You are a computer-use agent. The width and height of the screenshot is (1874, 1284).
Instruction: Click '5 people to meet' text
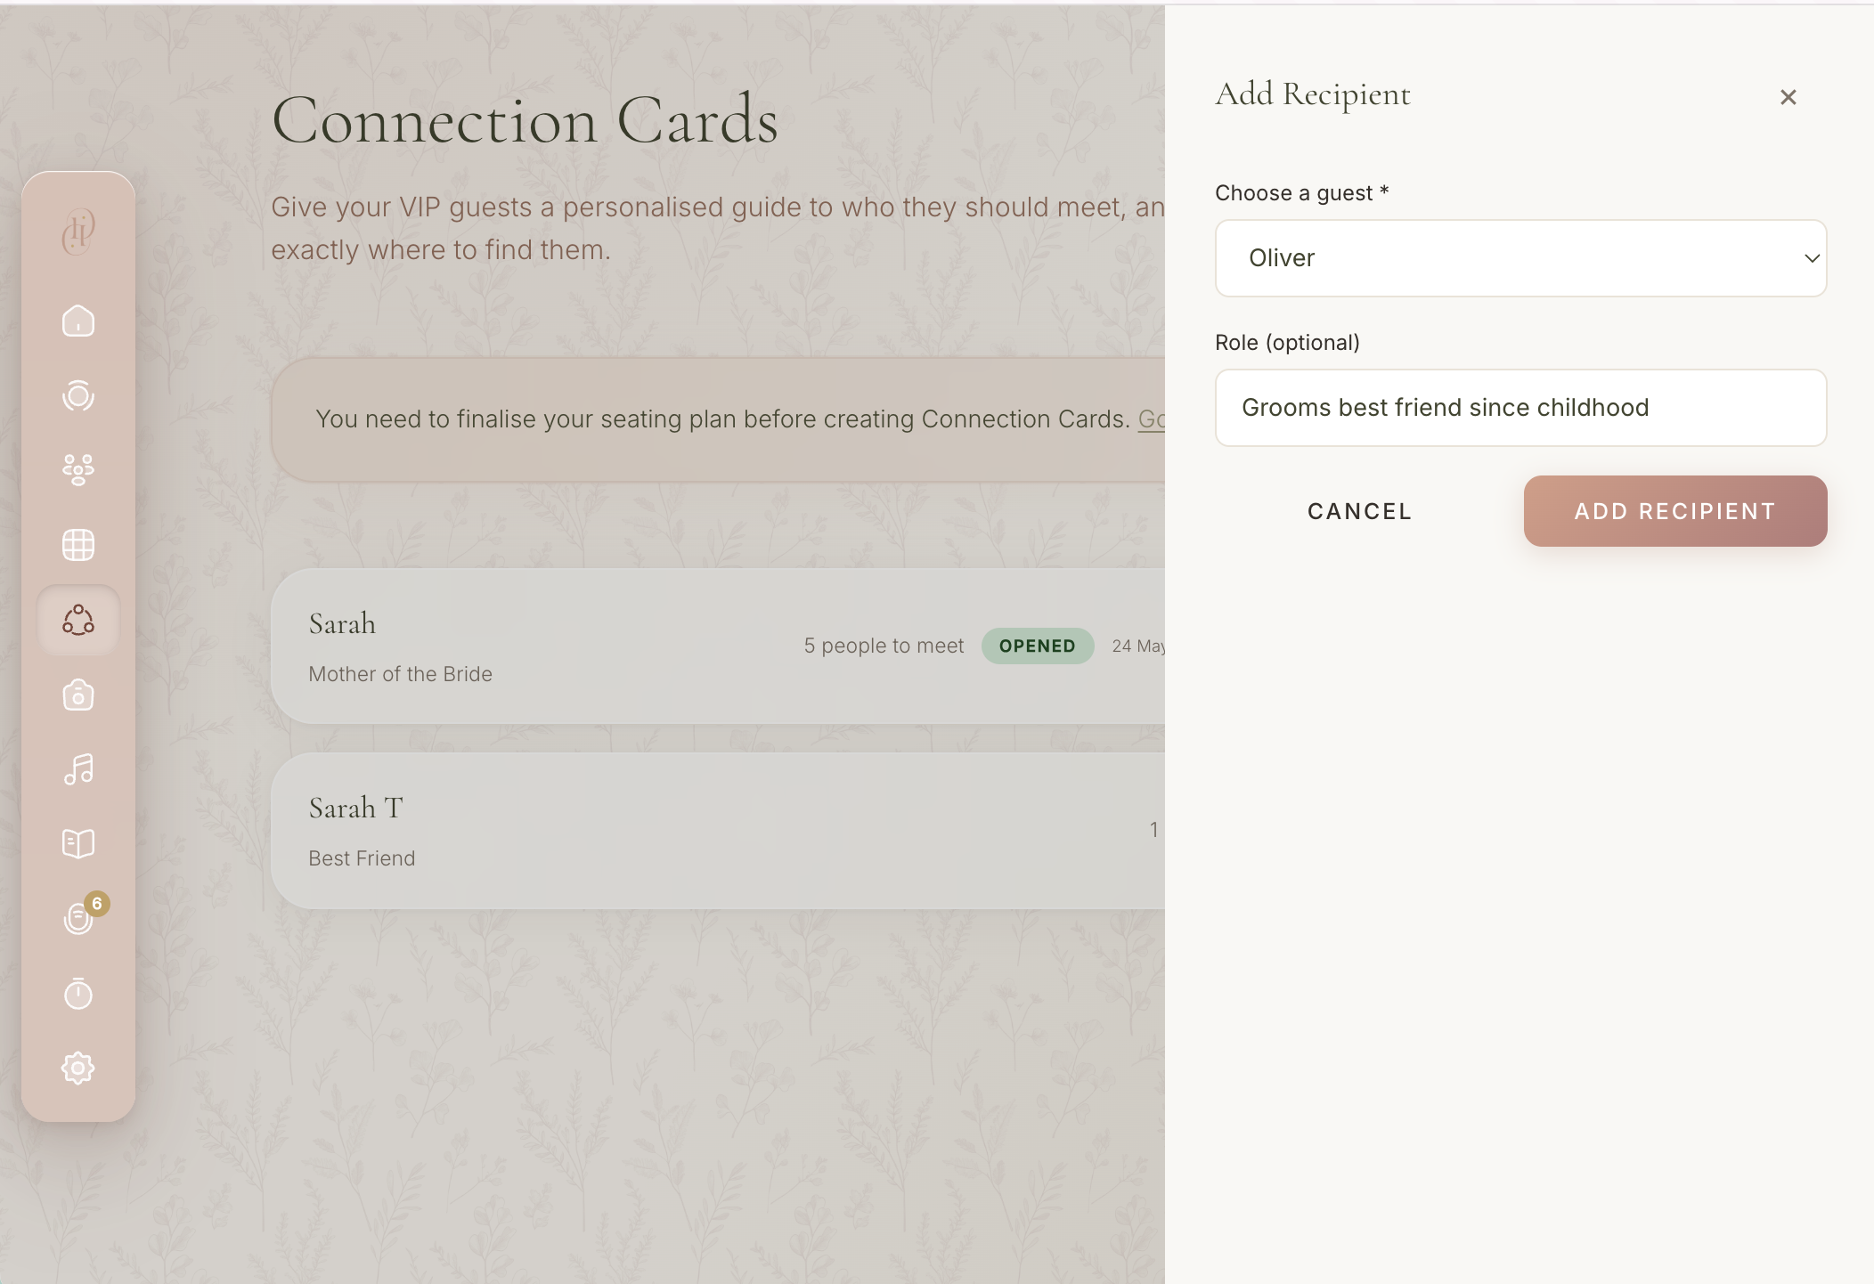pyautogui.click(x=884, y=646)
